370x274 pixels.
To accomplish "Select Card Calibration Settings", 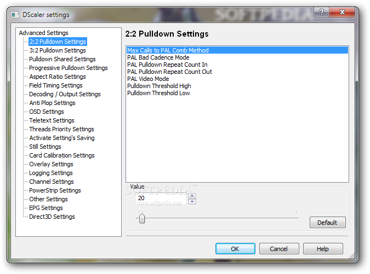I will pos(62,155).
